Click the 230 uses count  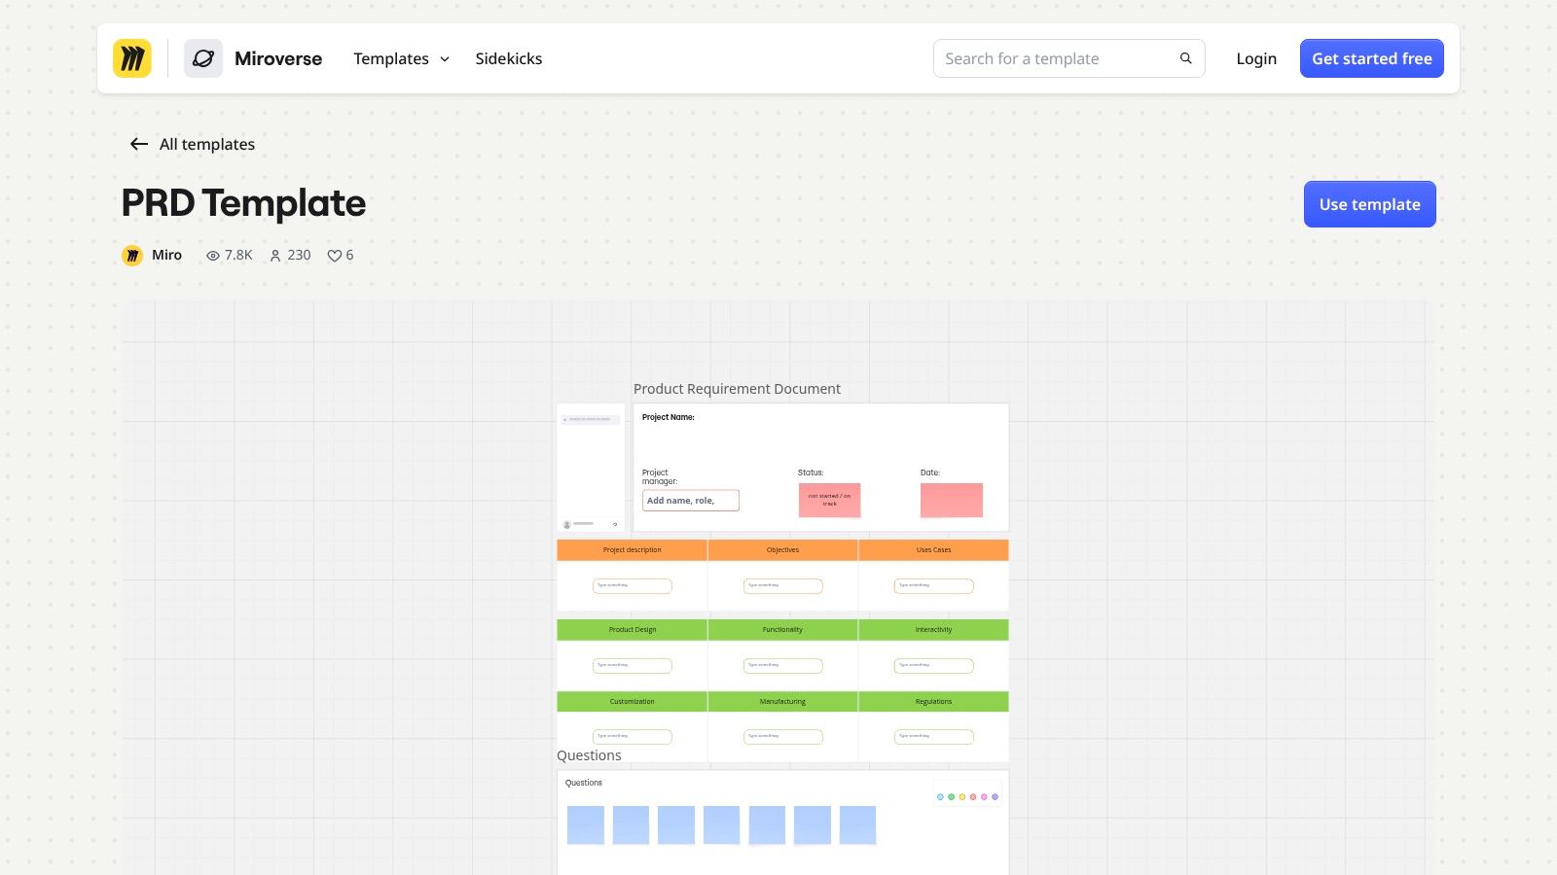299,255
